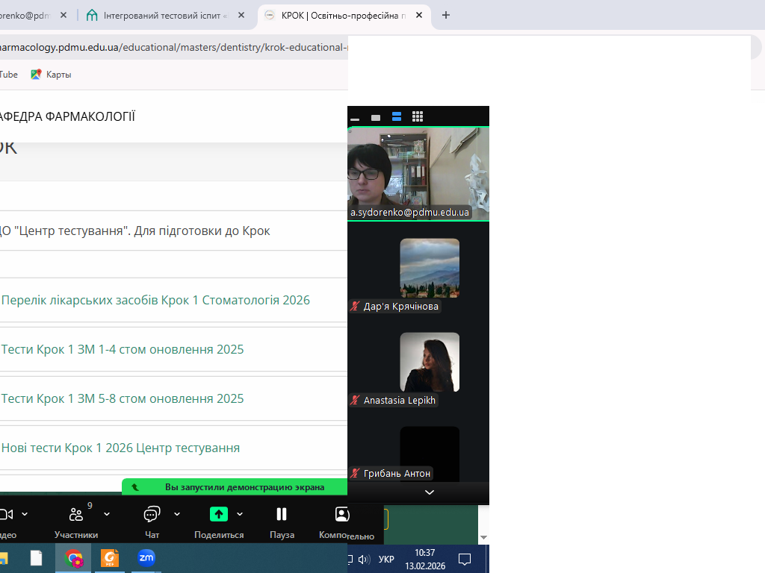
Task: Expand the video options arrow
Action: point(25,514)
